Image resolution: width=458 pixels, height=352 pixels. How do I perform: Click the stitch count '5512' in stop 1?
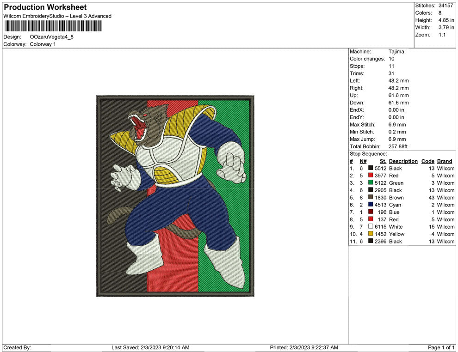click(381, 168)
